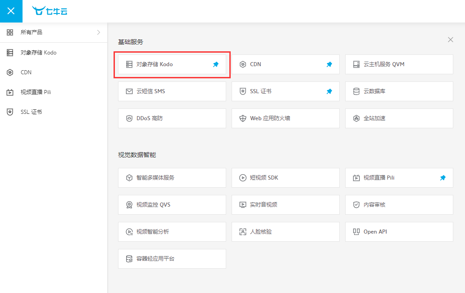The height and width of the screenshot is (293, 465).
Task: Click the Open API icon
Action: [356, 232]
